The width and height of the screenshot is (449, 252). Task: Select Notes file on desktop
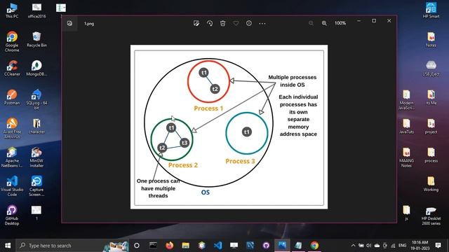tap(431, 39)
